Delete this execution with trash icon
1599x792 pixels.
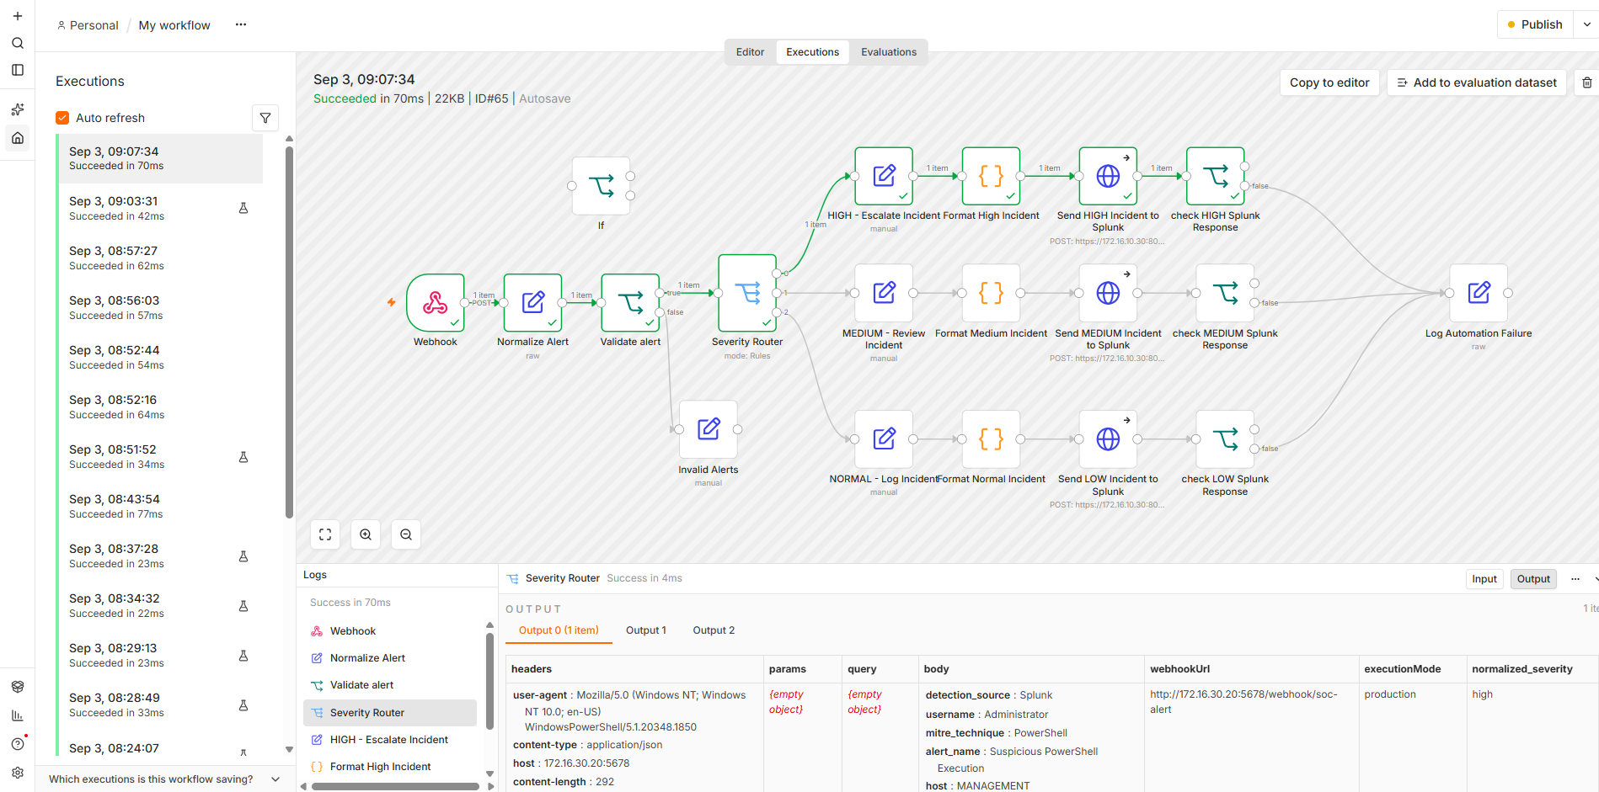(x=1587, y=82)
